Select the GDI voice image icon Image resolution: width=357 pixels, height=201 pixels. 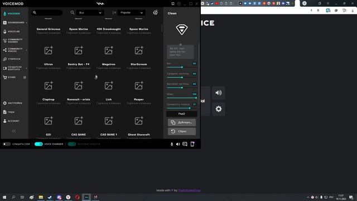pyautogui.click(x=49, y=121)
